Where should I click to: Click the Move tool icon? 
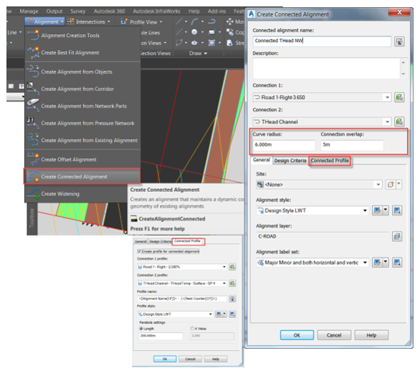click(230, 21)
